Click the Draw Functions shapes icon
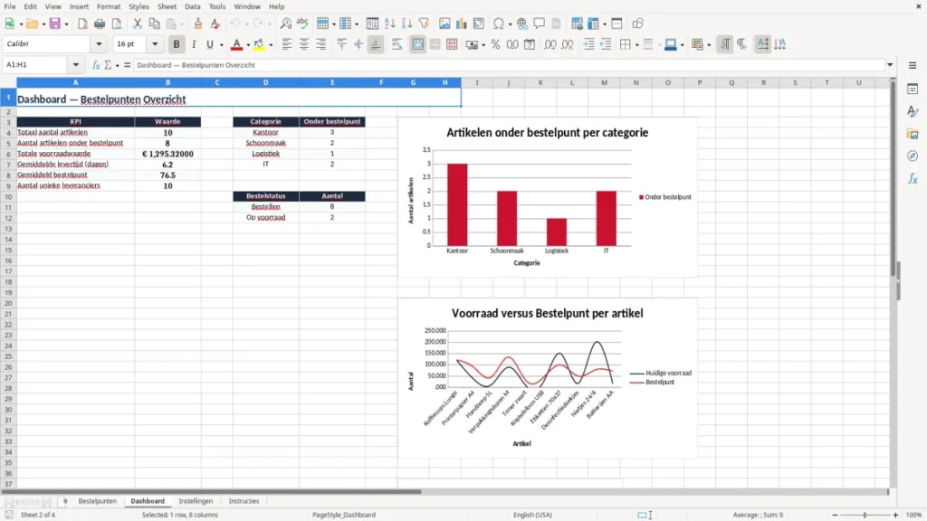 [637, 24]
